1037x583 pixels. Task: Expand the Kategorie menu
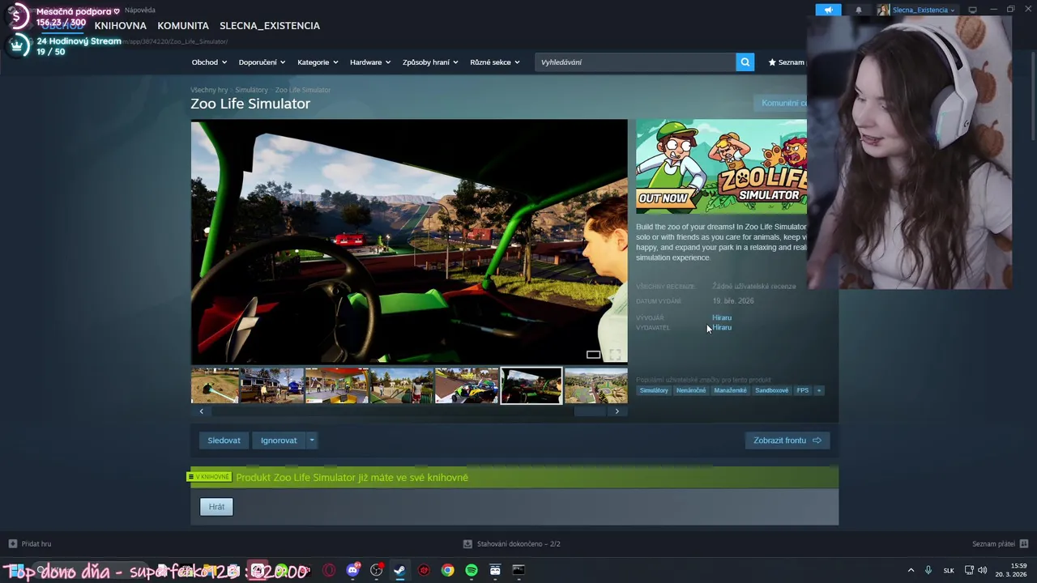click(x=317, y=62)
